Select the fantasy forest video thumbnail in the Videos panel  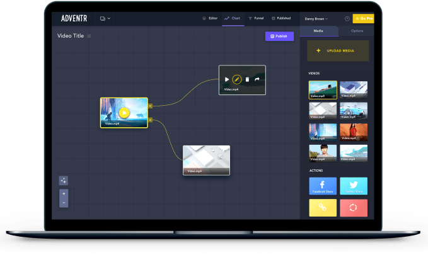tap(323, 132)
